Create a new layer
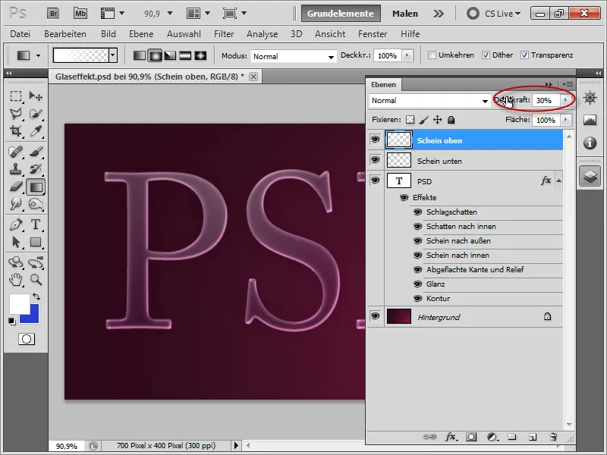This screenshot has height=455, width=607. pos(533,438)
